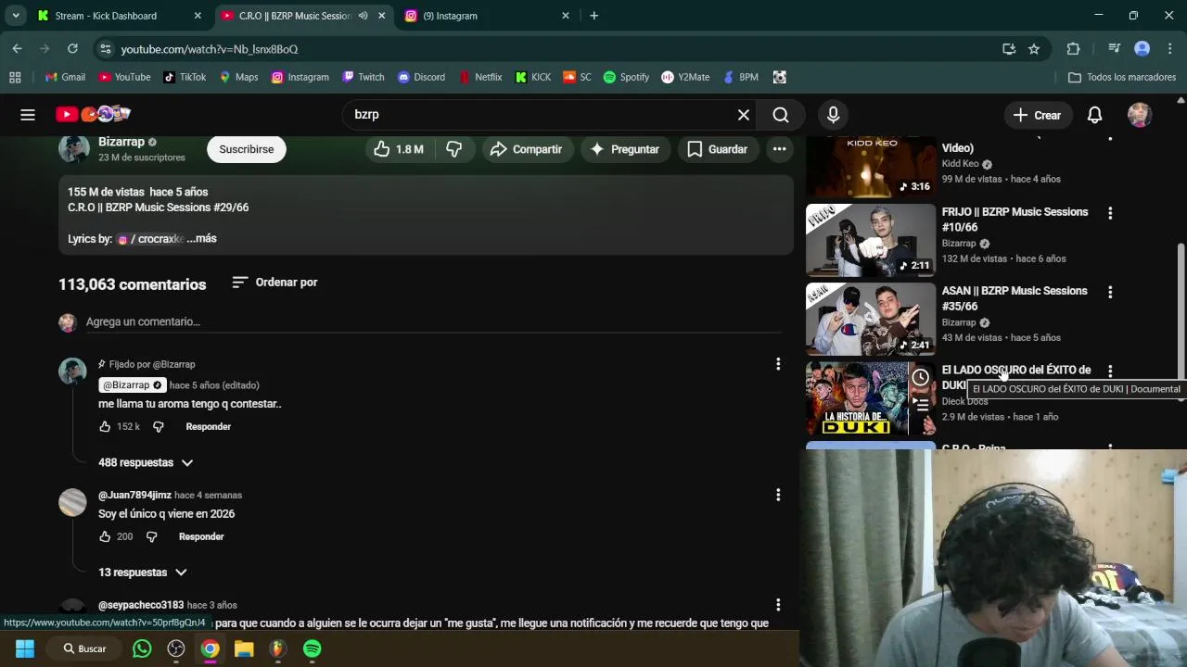Open YouTube notifications bell
This screenshot has height=667, width=1187.
coord(1094,115)
